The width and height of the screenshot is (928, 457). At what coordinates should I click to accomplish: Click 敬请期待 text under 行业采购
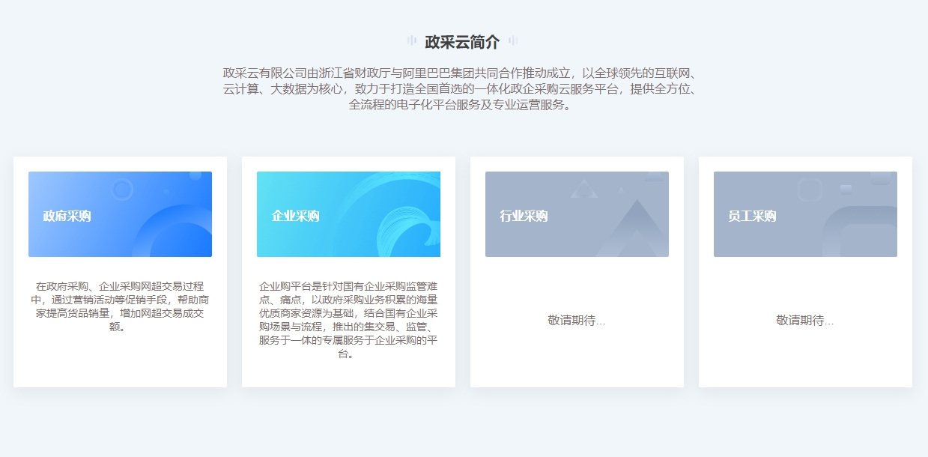577,320
